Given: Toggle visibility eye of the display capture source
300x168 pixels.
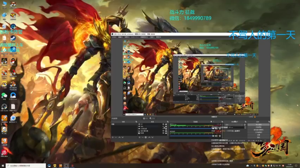Looking at the screenshot, I should pos(163,131).
